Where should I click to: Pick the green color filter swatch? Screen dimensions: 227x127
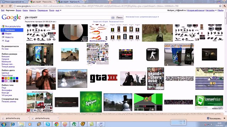[x=11, y=78]
